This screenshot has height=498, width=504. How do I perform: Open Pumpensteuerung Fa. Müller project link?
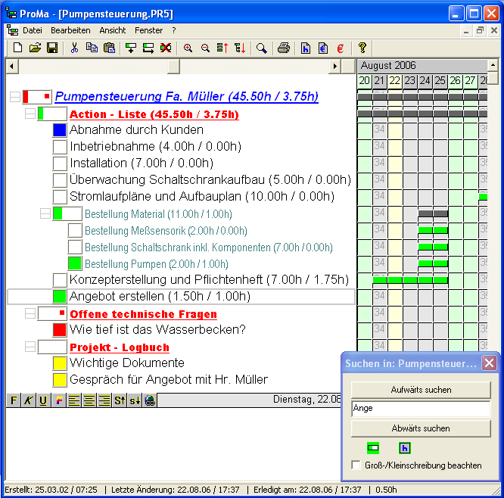click(186, 96)
